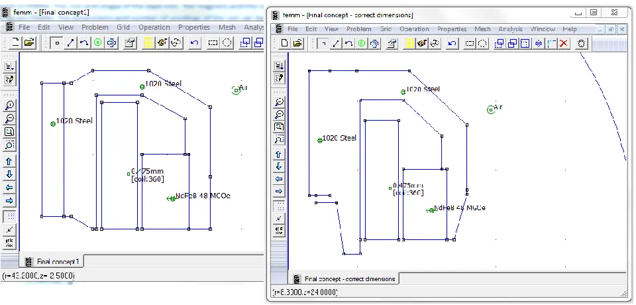Click Scale objects icon in correct dimensions toolbar
Viewport: 636px width, 305px height.
click(x=525, y=44)
